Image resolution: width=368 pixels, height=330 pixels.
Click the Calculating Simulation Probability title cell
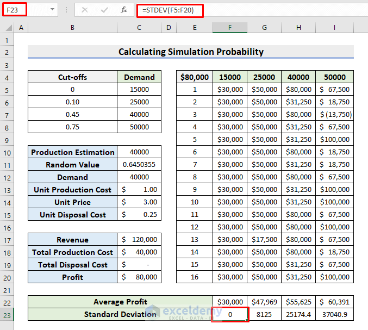pos(190,52)
